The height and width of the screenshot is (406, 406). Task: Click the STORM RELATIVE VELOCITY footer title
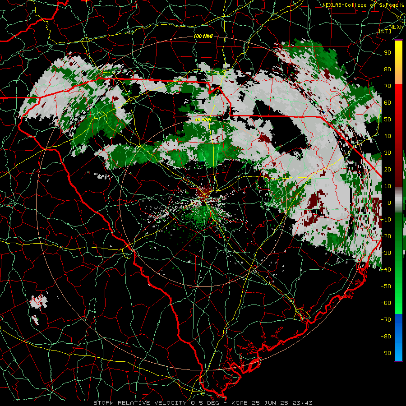click(141, 403)
